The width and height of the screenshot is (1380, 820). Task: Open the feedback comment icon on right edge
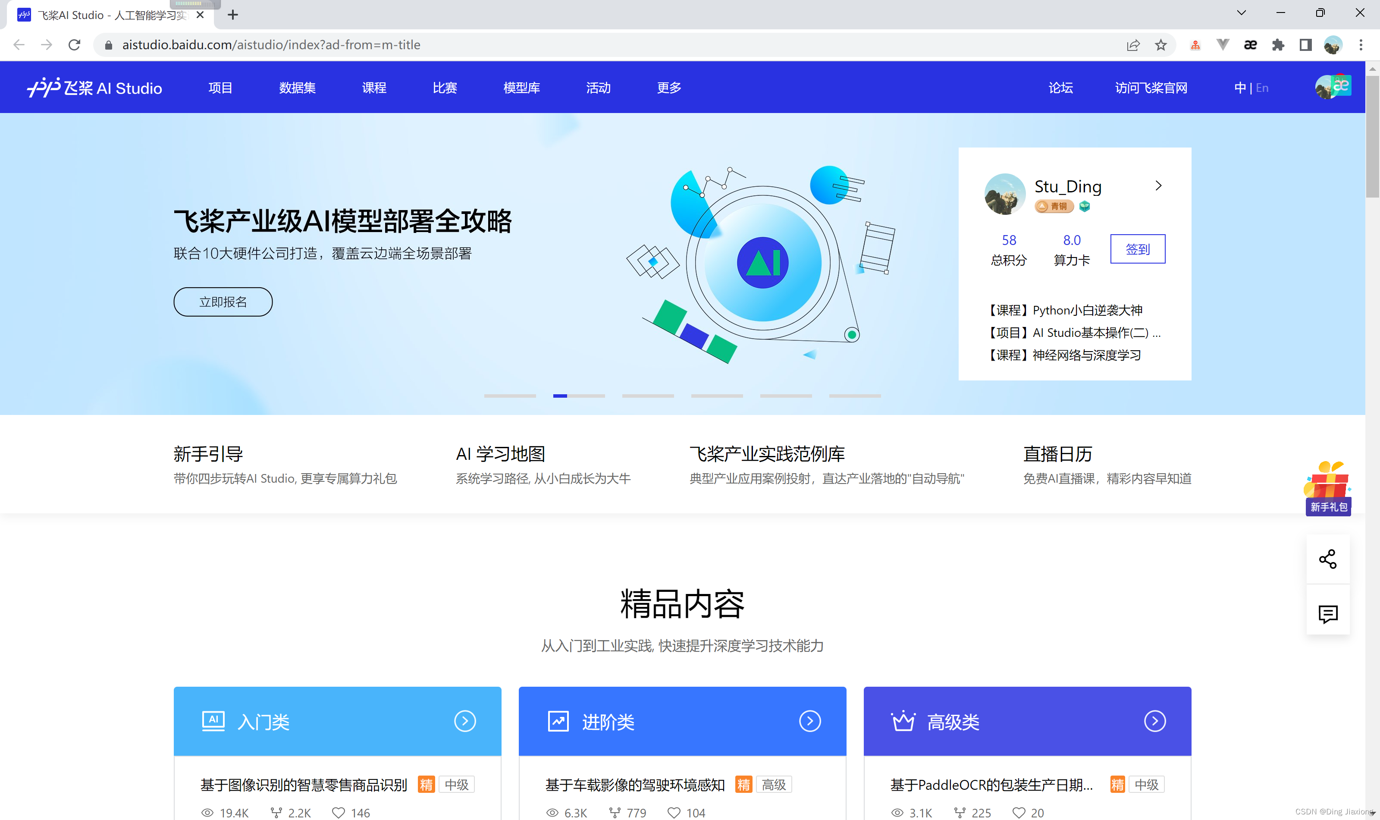coord(1328,613)
